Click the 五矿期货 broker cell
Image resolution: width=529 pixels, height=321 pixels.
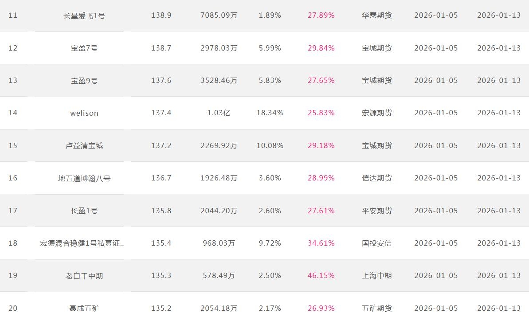(377, 308)
